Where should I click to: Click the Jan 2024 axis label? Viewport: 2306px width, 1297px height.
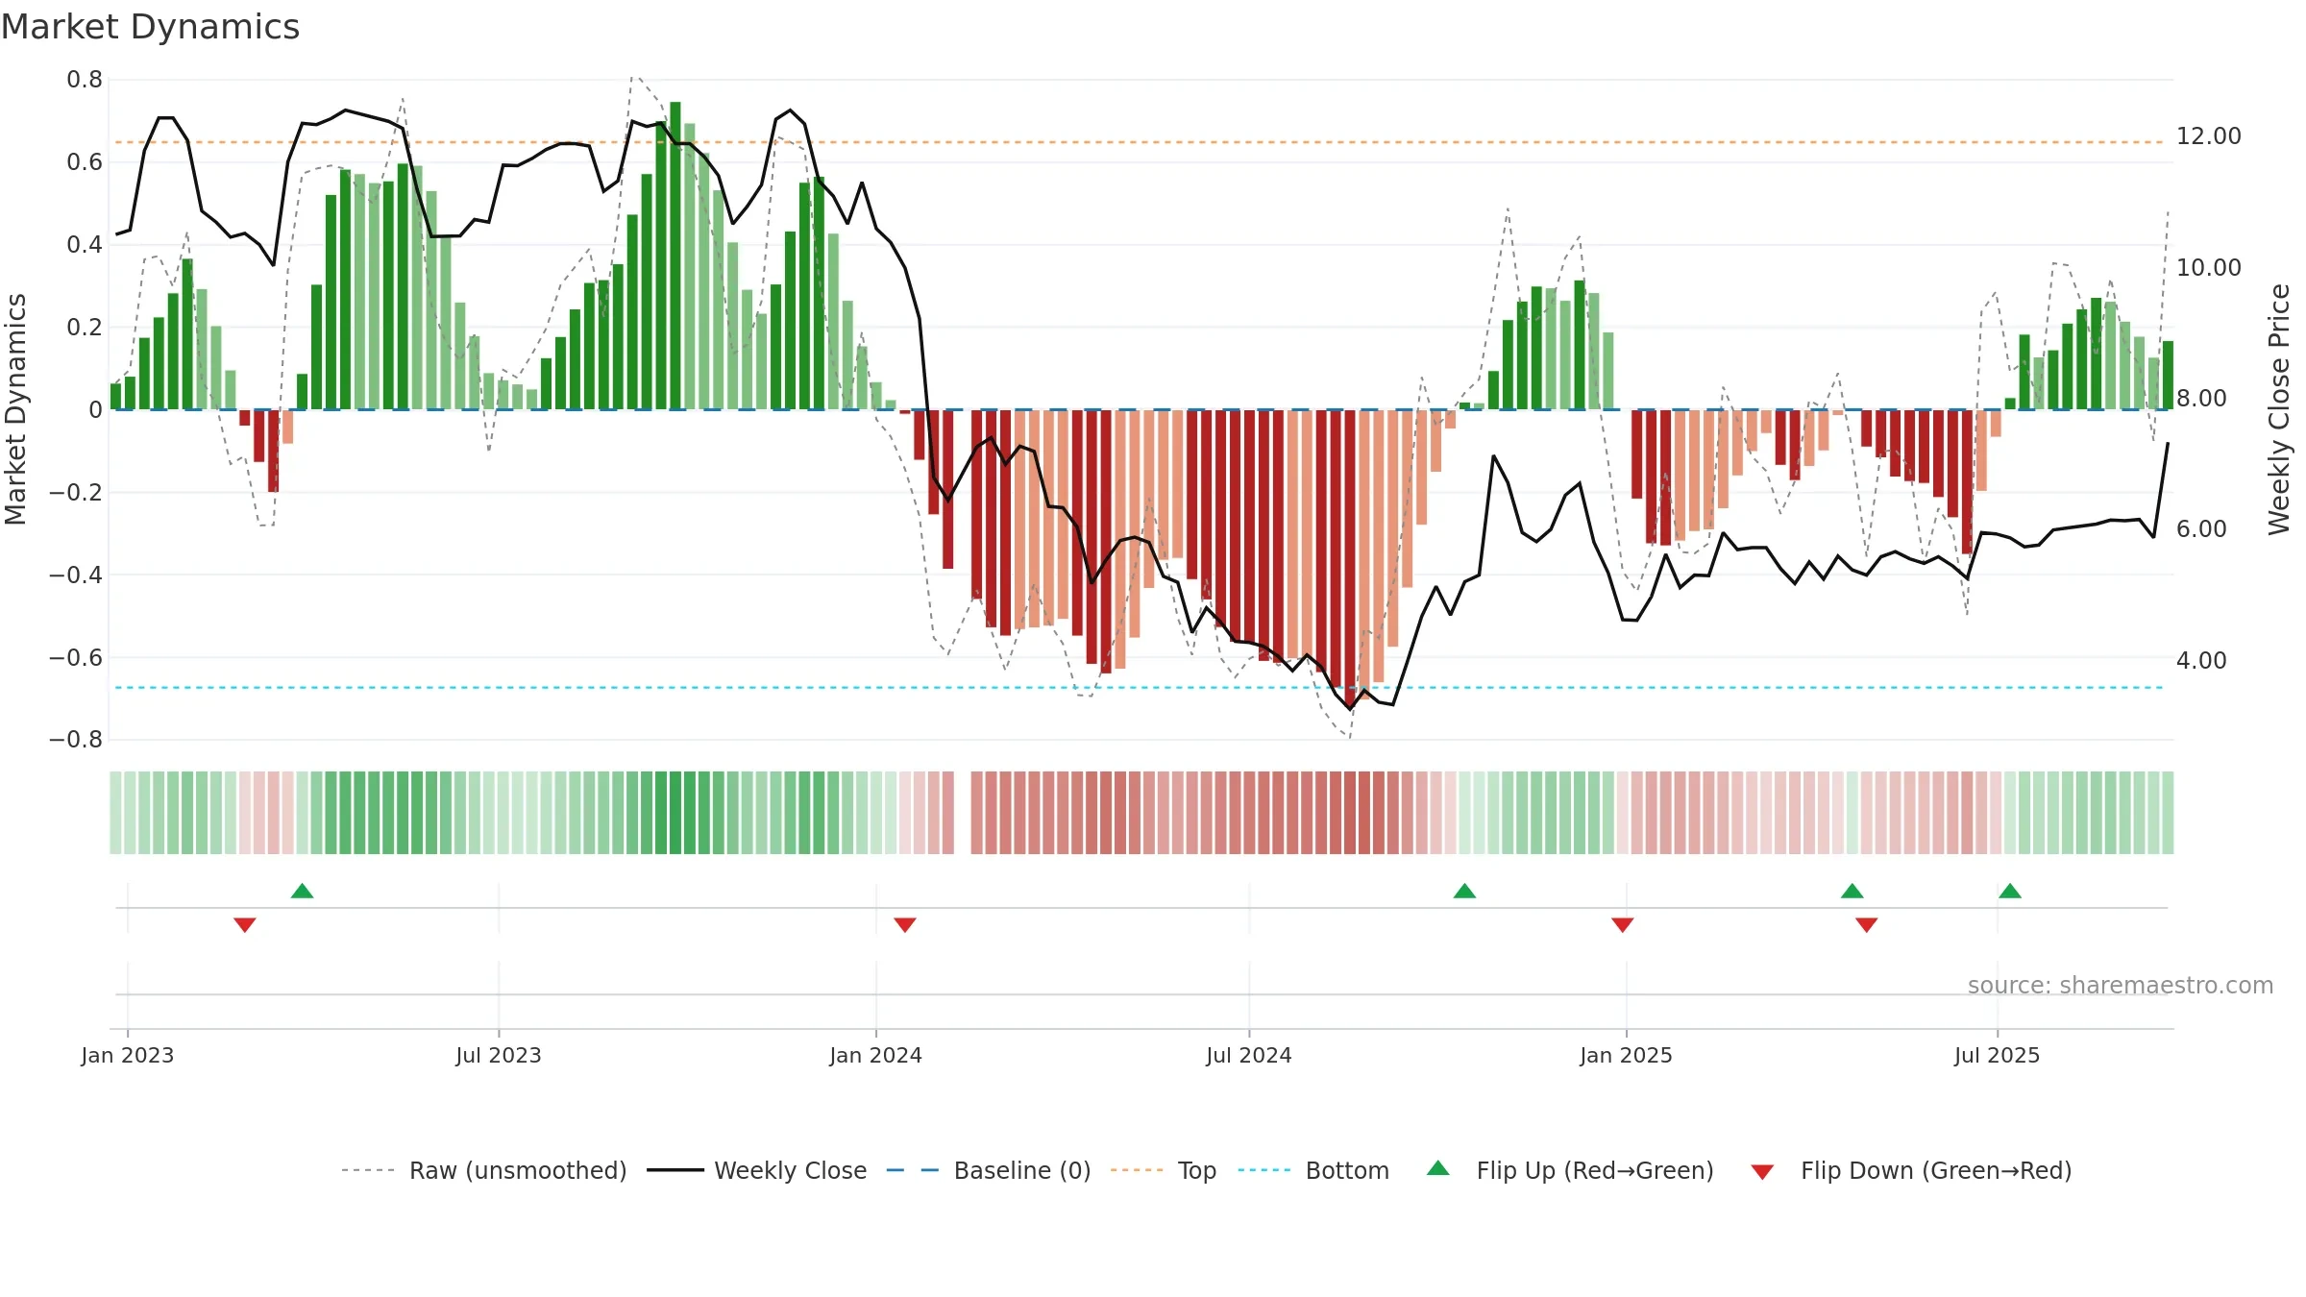876,1055
